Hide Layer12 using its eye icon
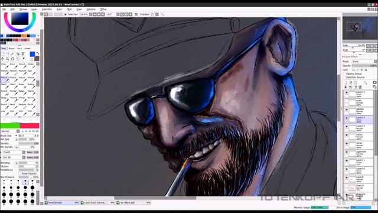 tap(347, 93)
